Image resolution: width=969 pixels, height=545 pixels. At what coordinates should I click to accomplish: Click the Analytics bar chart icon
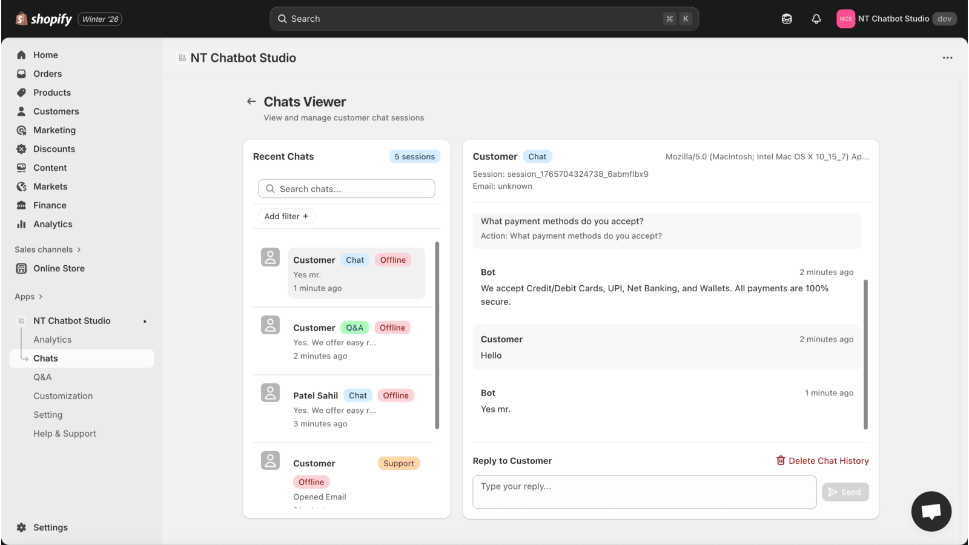(x=22, y=224)
